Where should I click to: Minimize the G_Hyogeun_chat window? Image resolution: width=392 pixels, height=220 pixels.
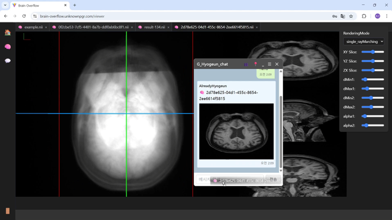coord(263,64)
